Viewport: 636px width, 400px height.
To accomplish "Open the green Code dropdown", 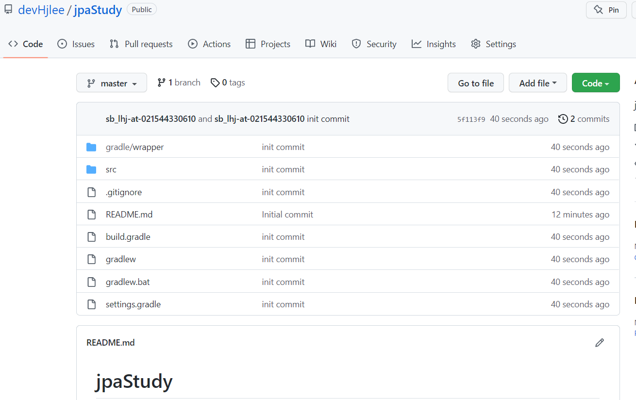I will click(596, 83).
